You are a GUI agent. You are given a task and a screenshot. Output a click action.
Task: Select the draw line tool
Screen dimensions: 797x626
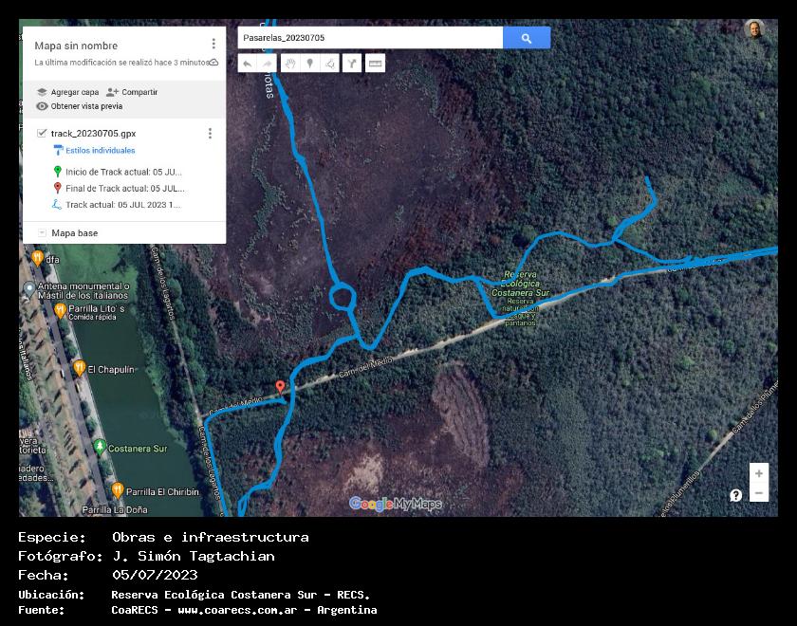[330, 64]
